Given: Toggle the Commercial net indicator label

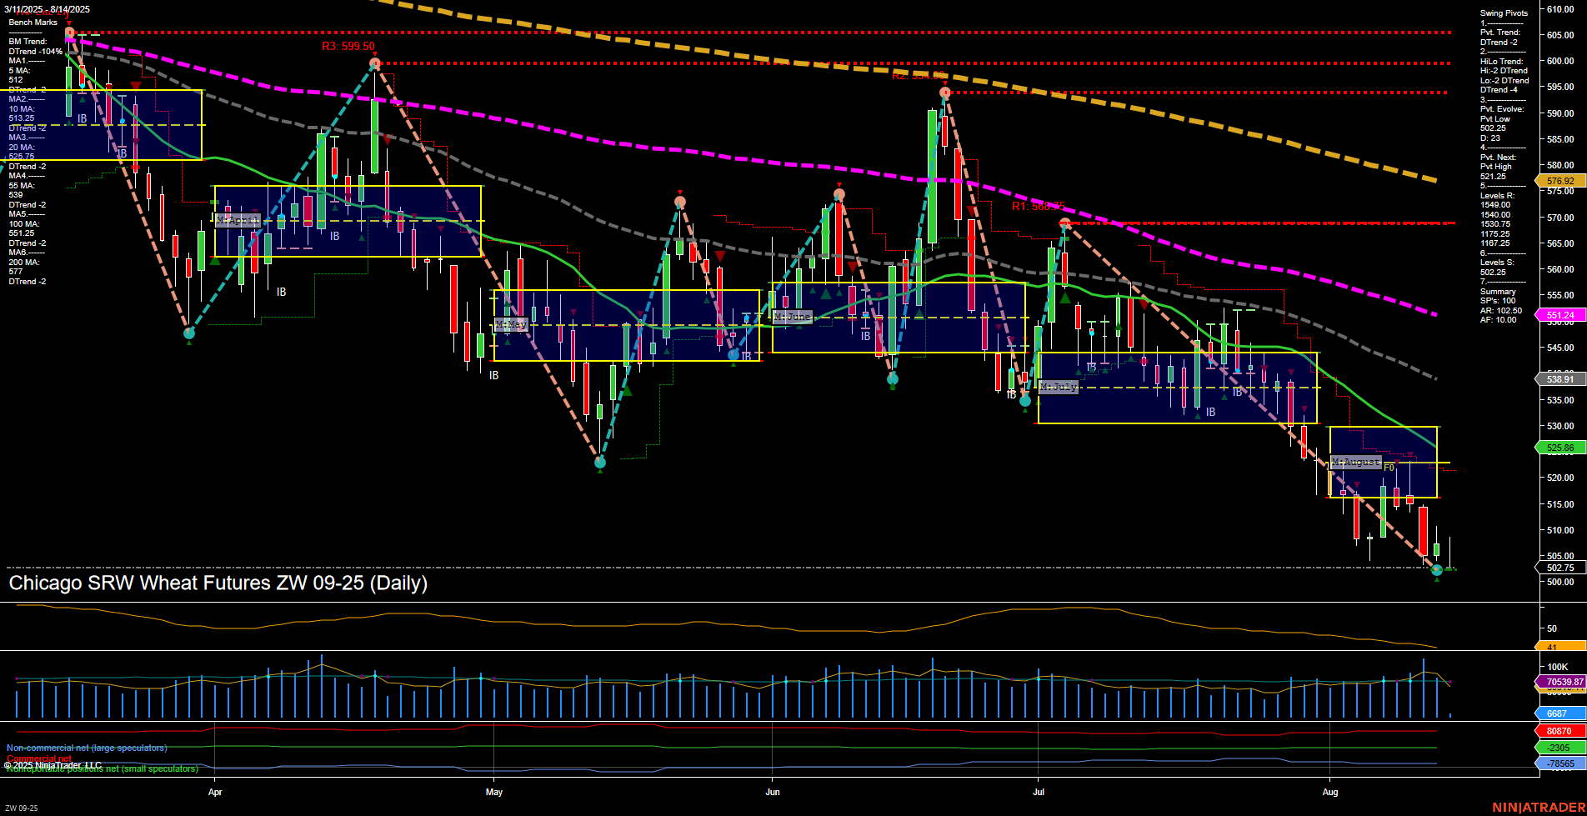Looking at the screenshot, I should tap(38, 759).
